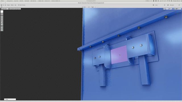182x102 pixels.
Task: Select the Measure tool
Action: 2,30
